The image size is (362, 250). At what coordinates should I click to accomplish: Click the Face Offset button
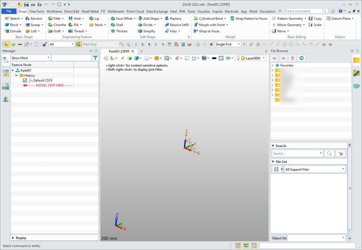point(121,18)
